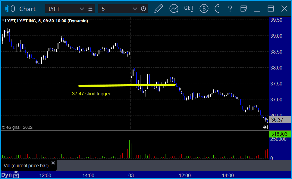This screenshot has height=179, width=292.
Task: Open the LYFT symbol dropdown arrow
Action: pos(82,9)
